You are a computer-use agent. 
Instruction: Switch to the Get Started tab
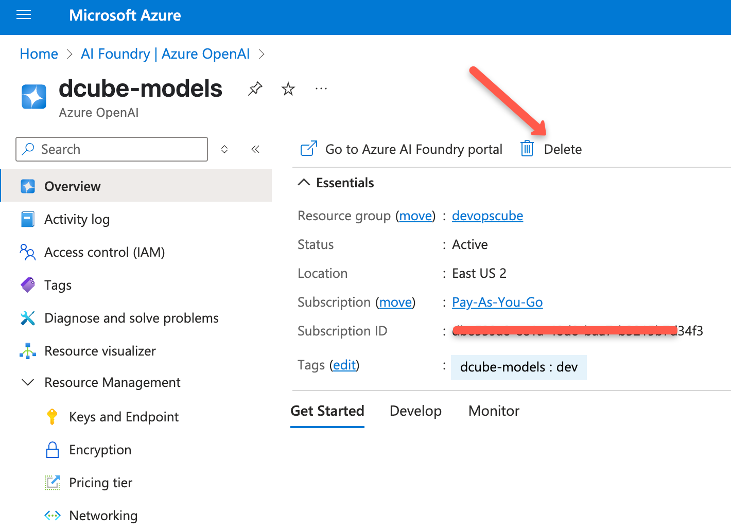(x=327, y=411)
